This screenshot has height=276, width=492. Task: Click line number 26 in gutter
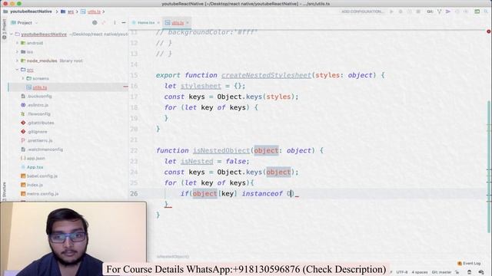click(x=134, y=194)
